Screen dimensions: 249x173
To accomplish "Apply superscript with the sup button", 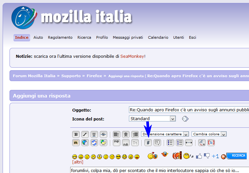I will pos(116,142).
